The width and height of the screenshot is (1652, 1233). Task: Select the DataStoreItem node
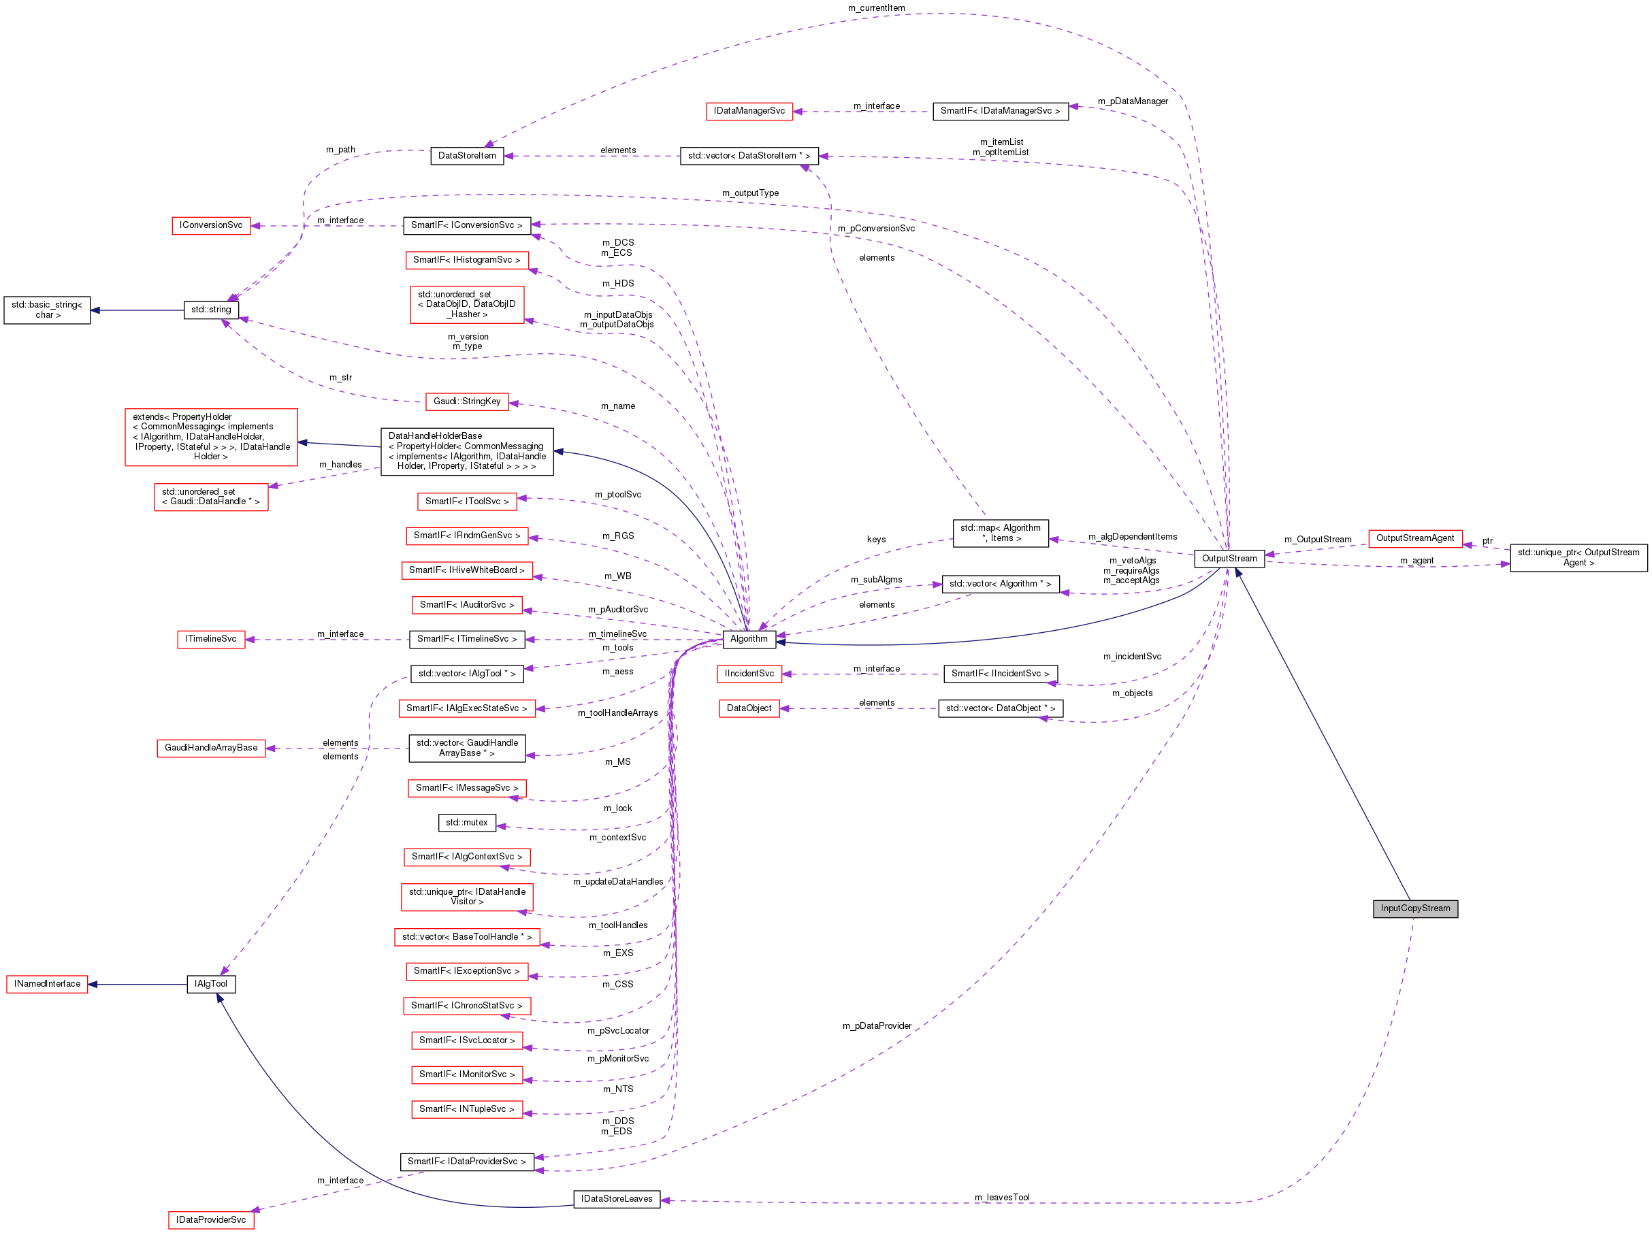tap(468, 155)
